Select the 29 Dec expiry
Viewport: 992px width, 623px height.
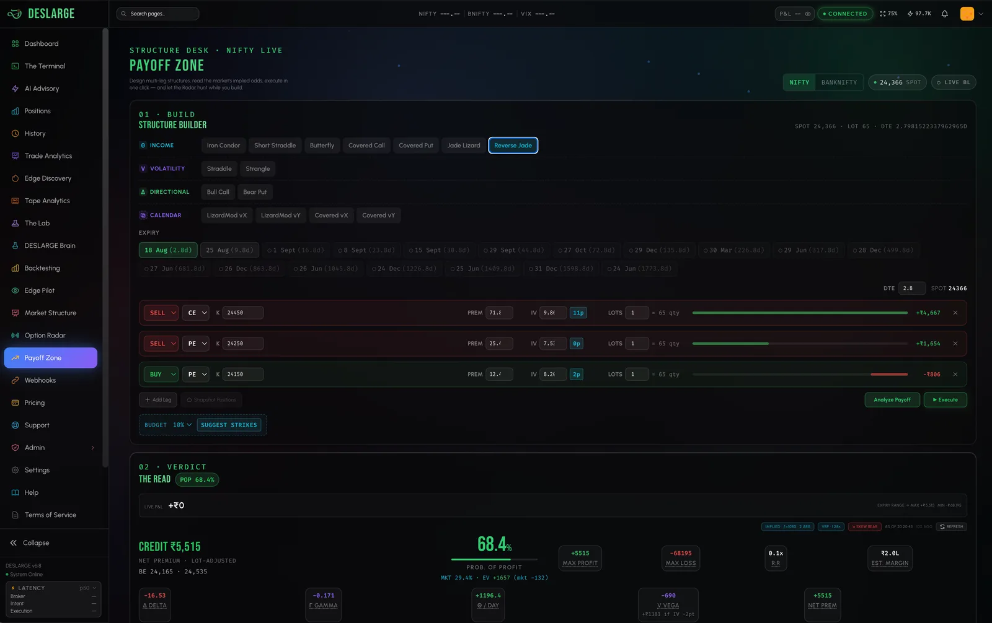pos(658,250)
